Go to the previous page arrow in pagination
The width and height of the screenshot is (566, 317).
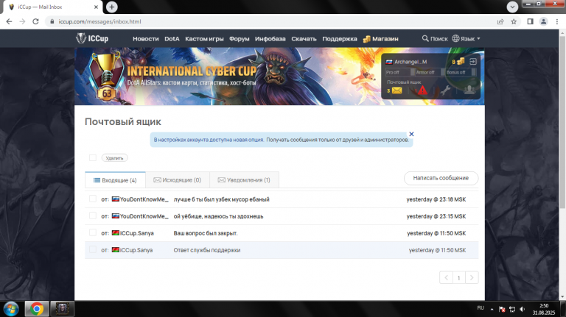[x=446, y=277]
